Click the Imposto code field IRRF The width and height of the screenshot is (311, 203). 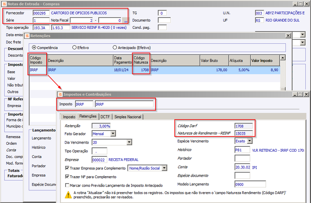point(84,104)
